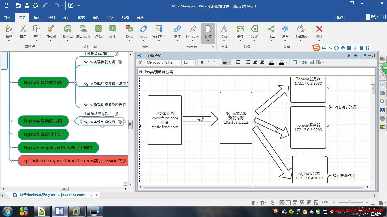Toggle bold in notes toolbar
The height and width of the screenshot is (217, 387).
tap(202, 62)
